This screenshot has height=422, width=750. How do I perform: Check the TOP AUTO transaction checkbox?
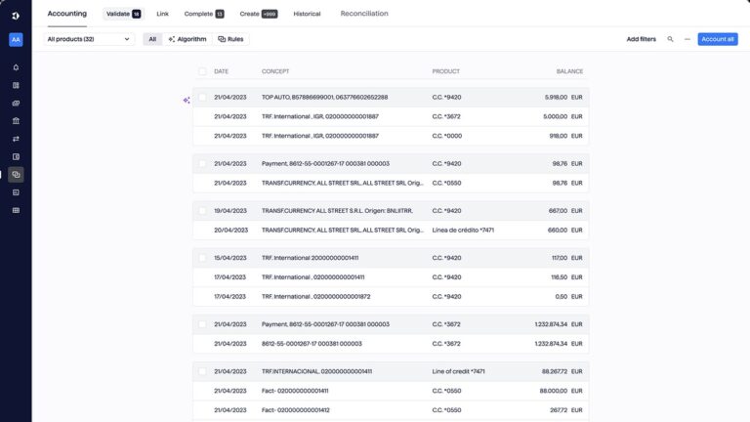pos(203,98)
